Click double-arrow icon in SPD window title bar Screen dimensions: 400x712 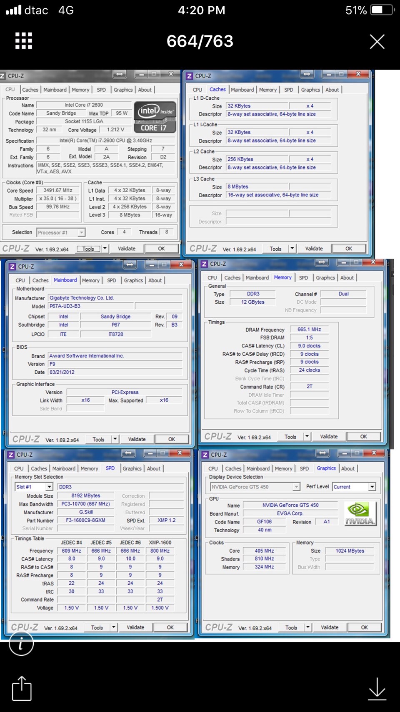(x=128, y=453)
